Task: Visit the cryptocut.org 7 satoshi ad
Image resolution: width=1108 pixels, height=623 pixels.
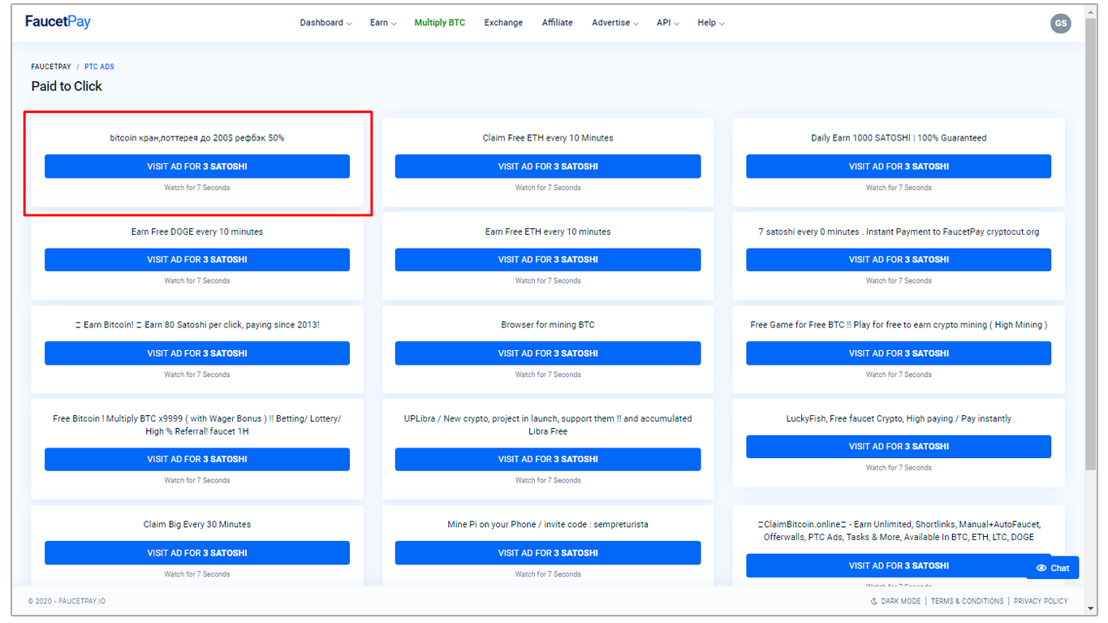Action: (899, 260)
